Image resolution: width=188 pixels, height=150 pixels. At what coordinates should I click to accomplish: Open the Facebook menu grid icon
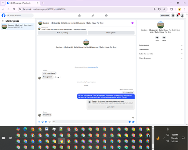click(173, 15)
